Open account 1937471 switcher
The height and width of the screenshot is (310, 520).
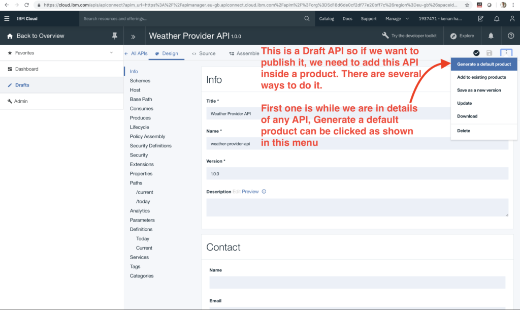point(440,19)
